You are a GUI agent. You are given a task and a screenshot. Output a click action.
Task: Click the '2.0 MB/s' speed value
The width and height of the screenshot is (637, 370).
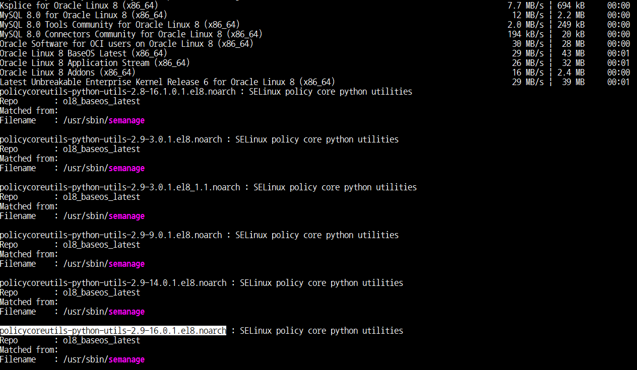526,25
